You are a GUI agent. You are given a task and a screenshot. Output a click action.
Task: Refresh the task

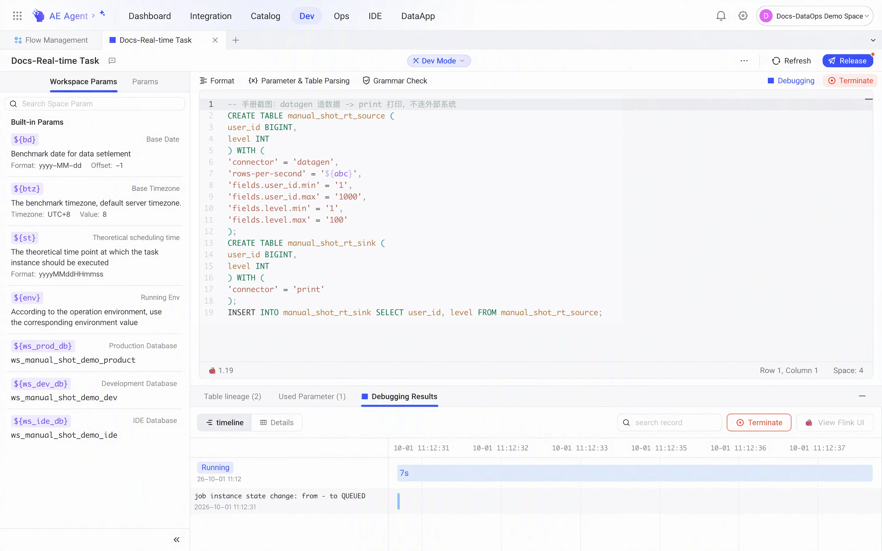click(791, 61)
